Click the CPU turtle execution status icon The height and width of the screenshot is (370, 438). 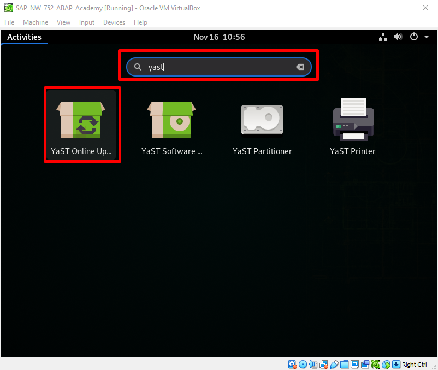tap(376, 365)
